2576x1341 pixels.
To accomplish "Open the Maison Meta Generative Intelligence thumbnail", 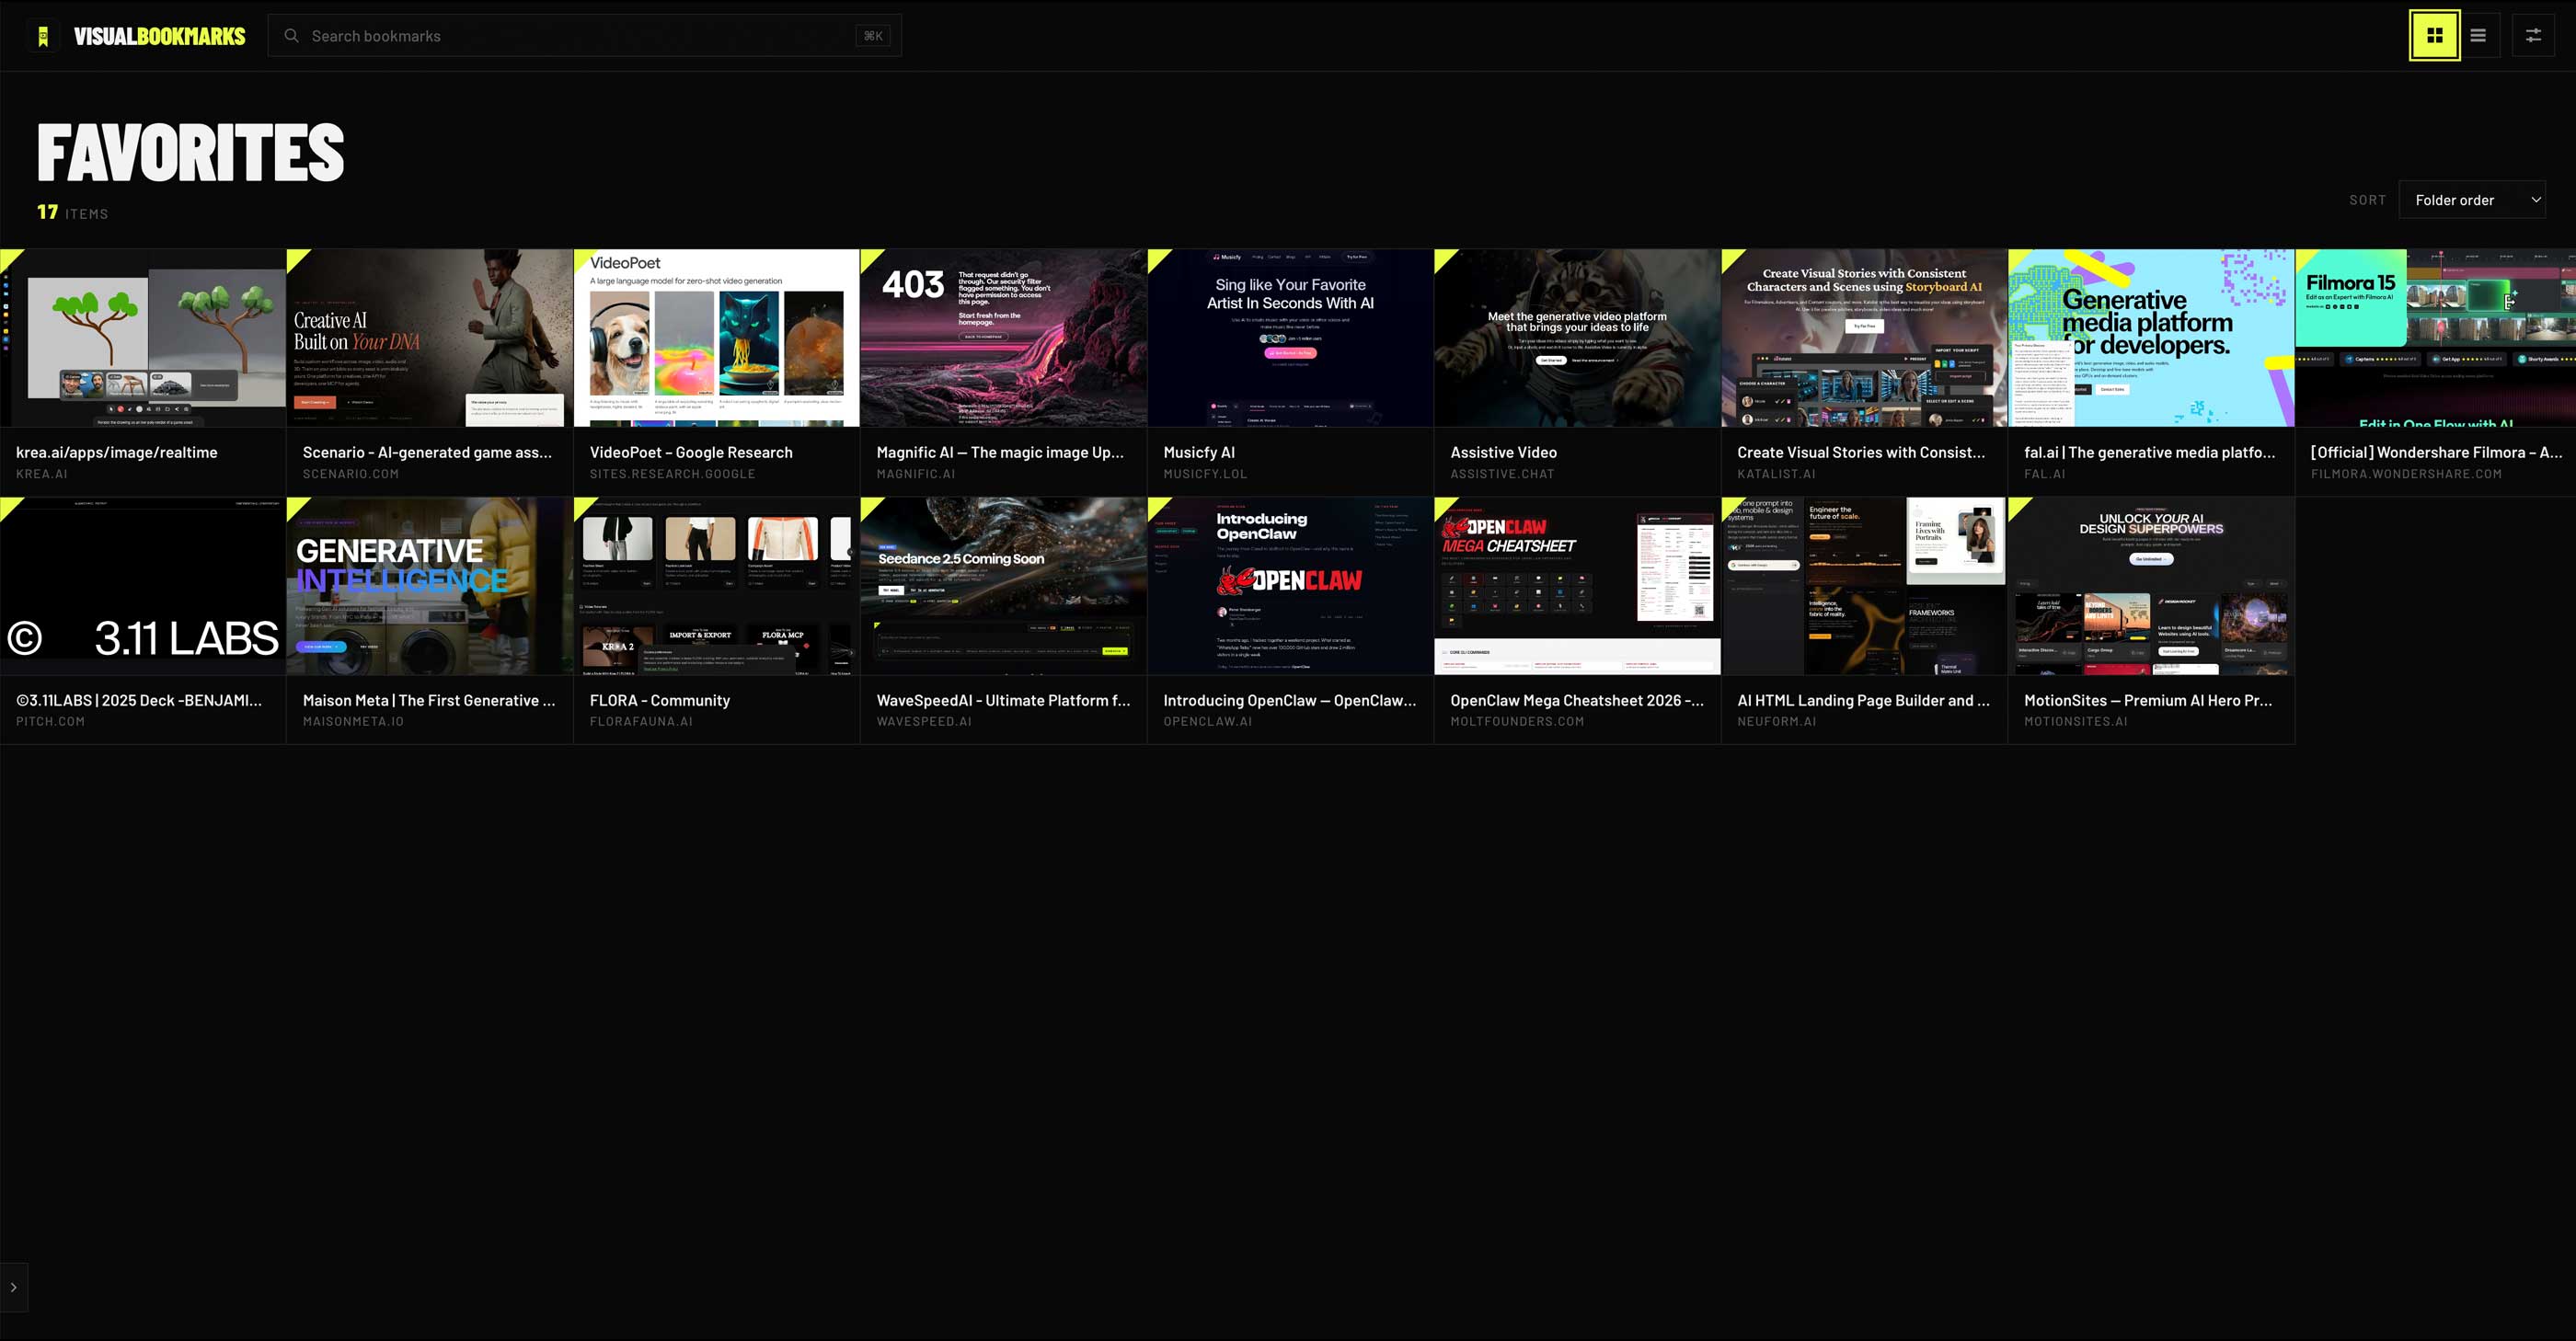I will 430,586.
